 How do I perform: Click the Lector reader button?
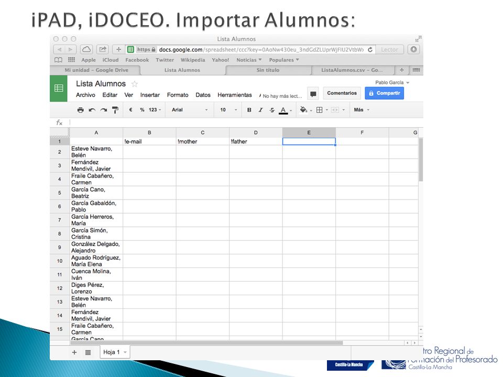tap(389, 50)
